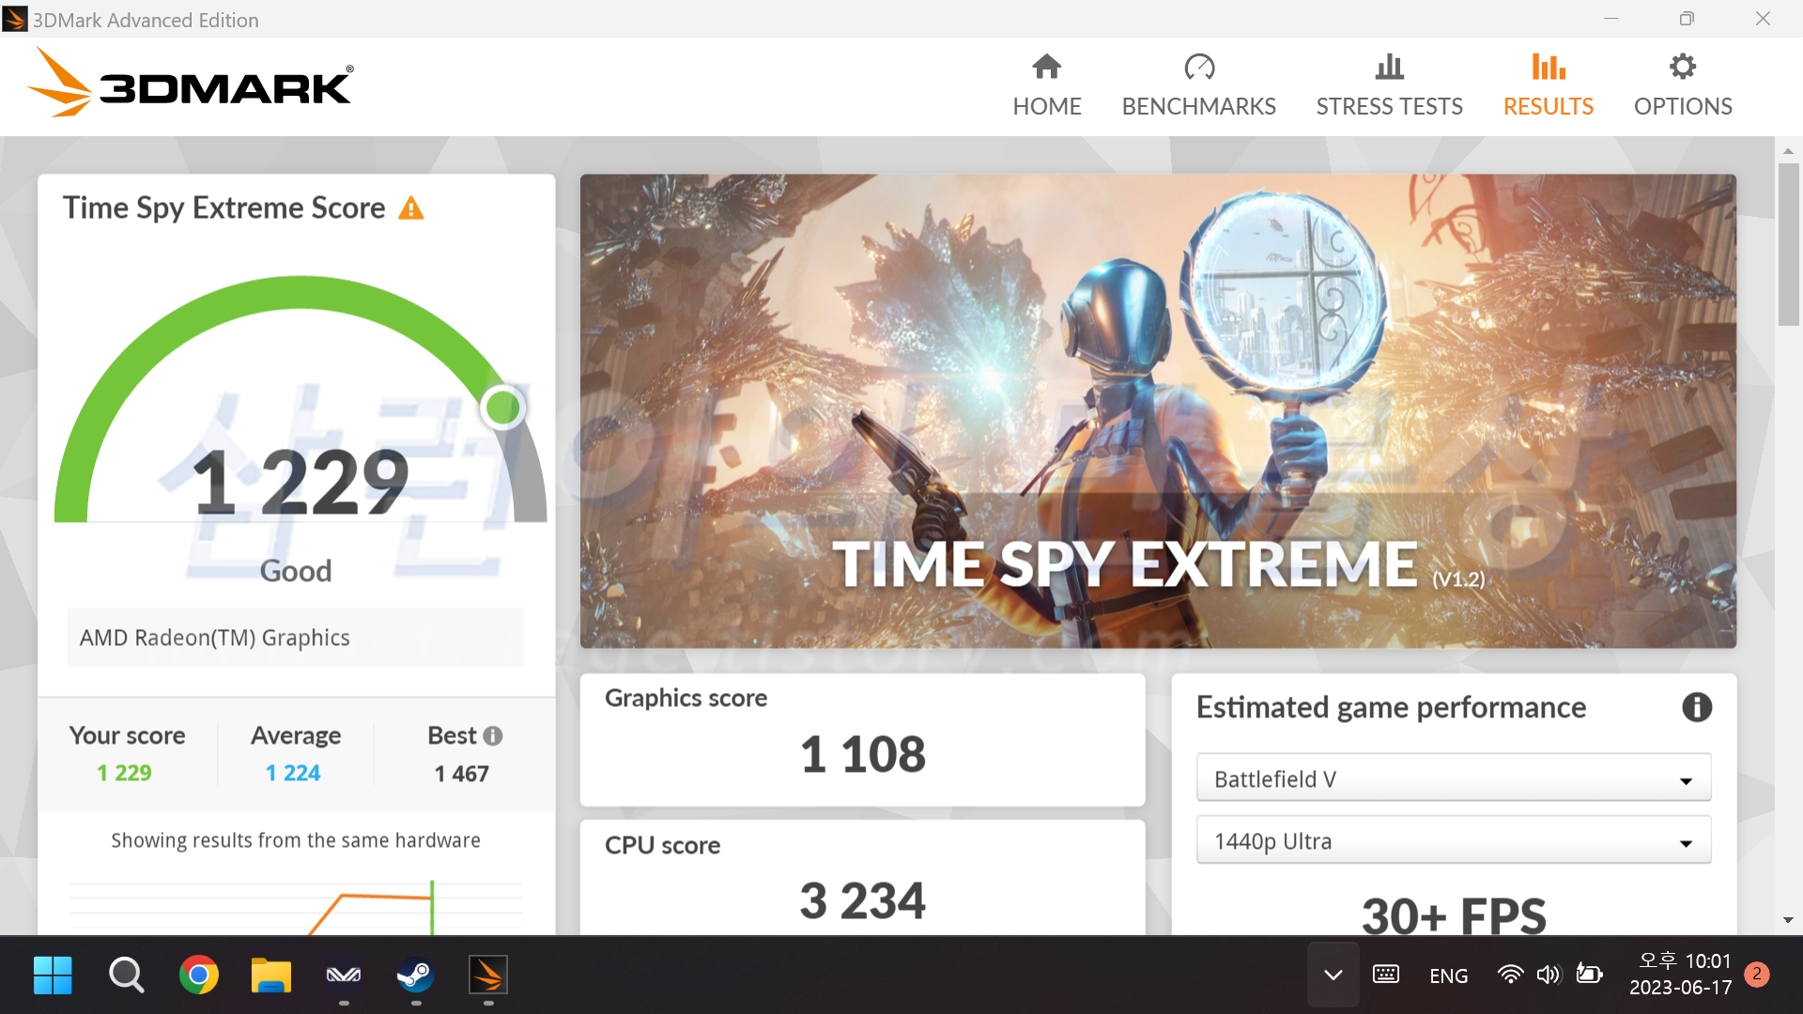Click the info icon next to Best
The width and height of the screenshot is (1803, 1014).
coord(493,736)
